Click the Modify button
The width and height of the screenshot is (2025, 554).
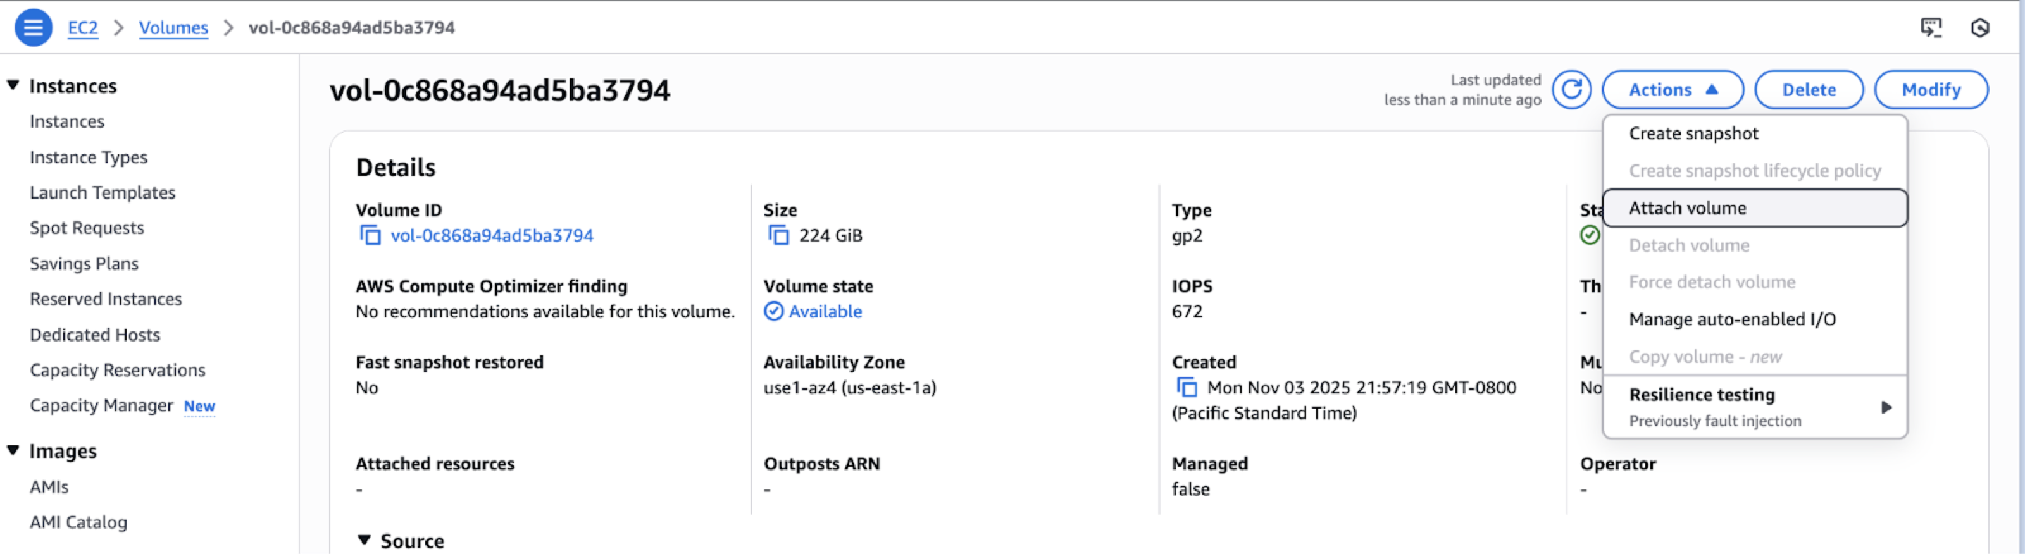tap(1931, 90)
